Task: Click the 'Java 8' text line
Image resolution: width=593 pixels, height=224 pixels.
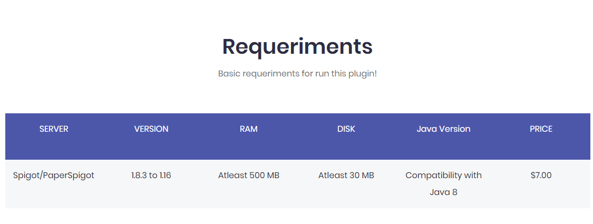Action: [x=443, y=192]
